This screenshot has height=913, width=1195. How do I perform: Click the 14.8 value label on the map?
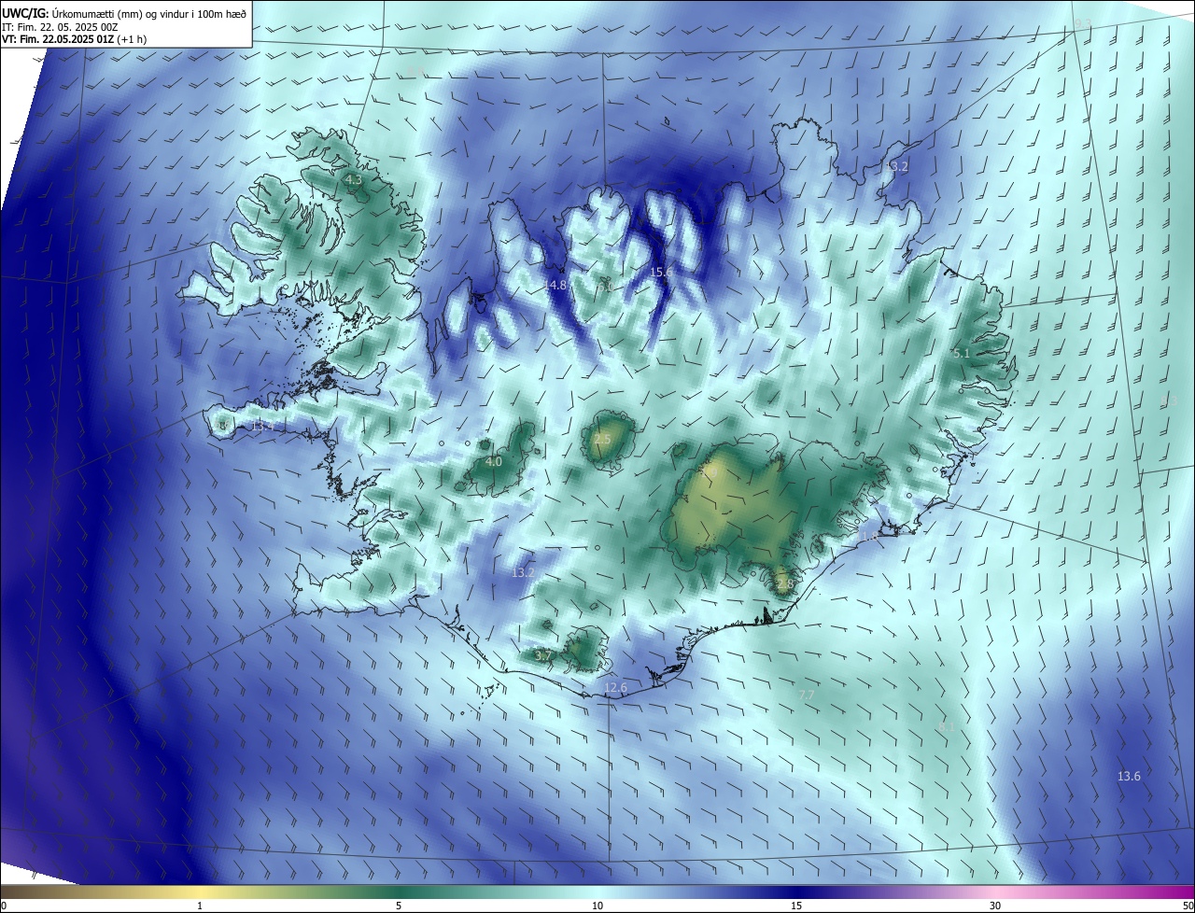pyautogui.click(x=555, y=285)
